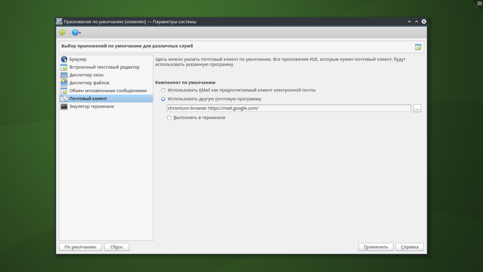Click the Справка button
Viewport: 483px width, 272px height.
click(x=410, y=247)
